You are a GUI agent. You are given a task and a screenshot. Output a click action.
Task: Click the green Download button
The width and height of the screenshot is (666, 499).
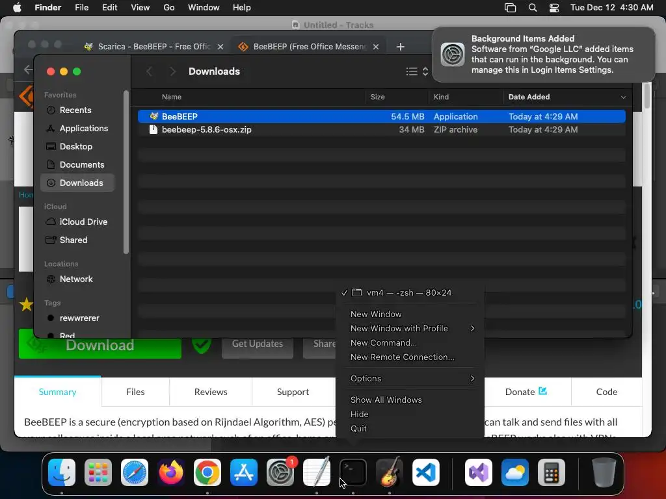[x=100, y=344]
